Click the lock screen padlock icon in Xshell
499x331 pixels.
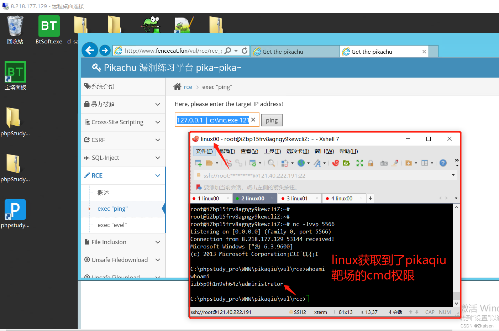click(371, 163)
